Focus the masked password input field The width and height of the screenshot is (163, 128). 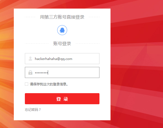tap(62, 72)
